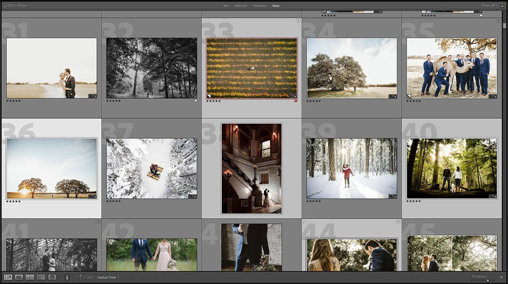Set star rating under photo 36
Viewport: 508px width, 284px height.
13,201
